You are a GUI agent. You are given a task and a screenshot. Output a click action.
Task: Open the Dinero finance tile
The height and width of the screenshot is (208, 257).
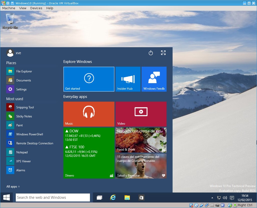pyautogui.click(x=89, y=153)
